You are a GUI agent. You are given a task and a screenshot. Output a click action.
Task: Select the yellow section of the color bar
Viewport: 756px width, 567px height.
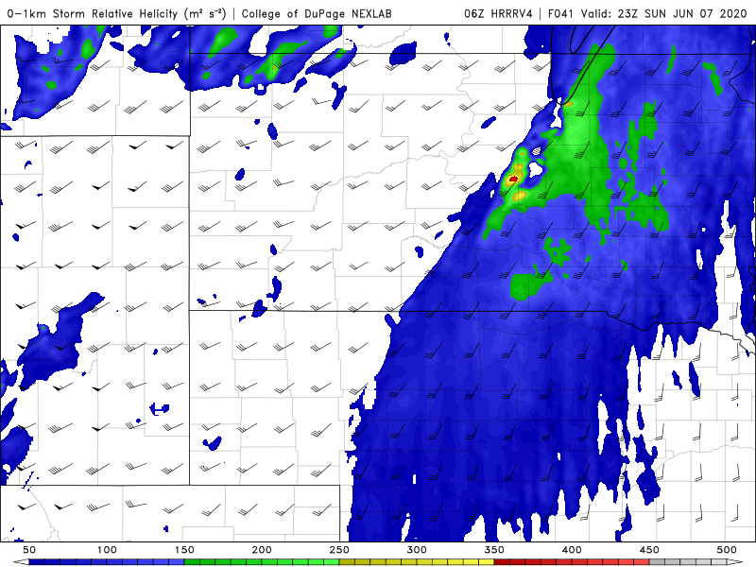coord(417,562)
